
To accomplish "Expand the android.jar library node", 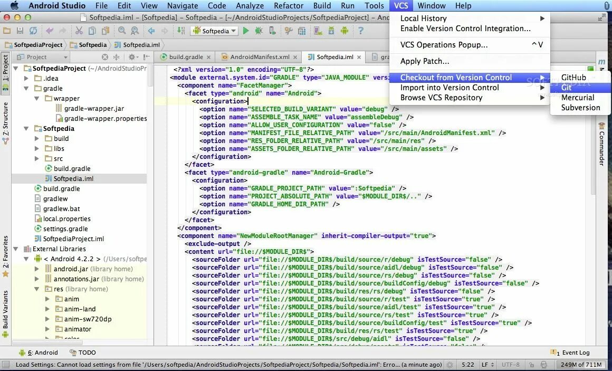I will (x=37, y=269).
